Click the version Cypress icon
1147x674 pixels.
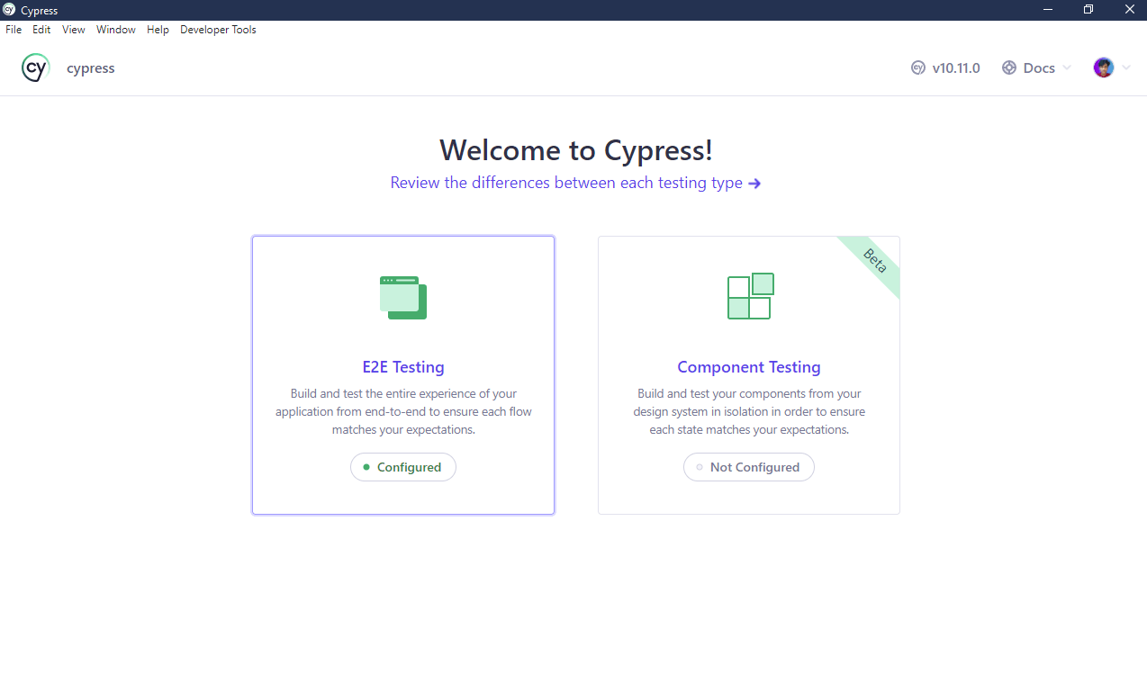918,67
